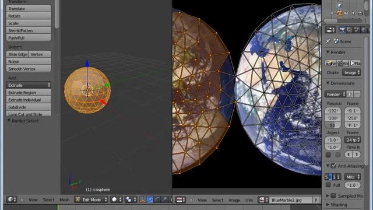Open UV editor Select menu

pyautogui.click(x=217, y=200)
